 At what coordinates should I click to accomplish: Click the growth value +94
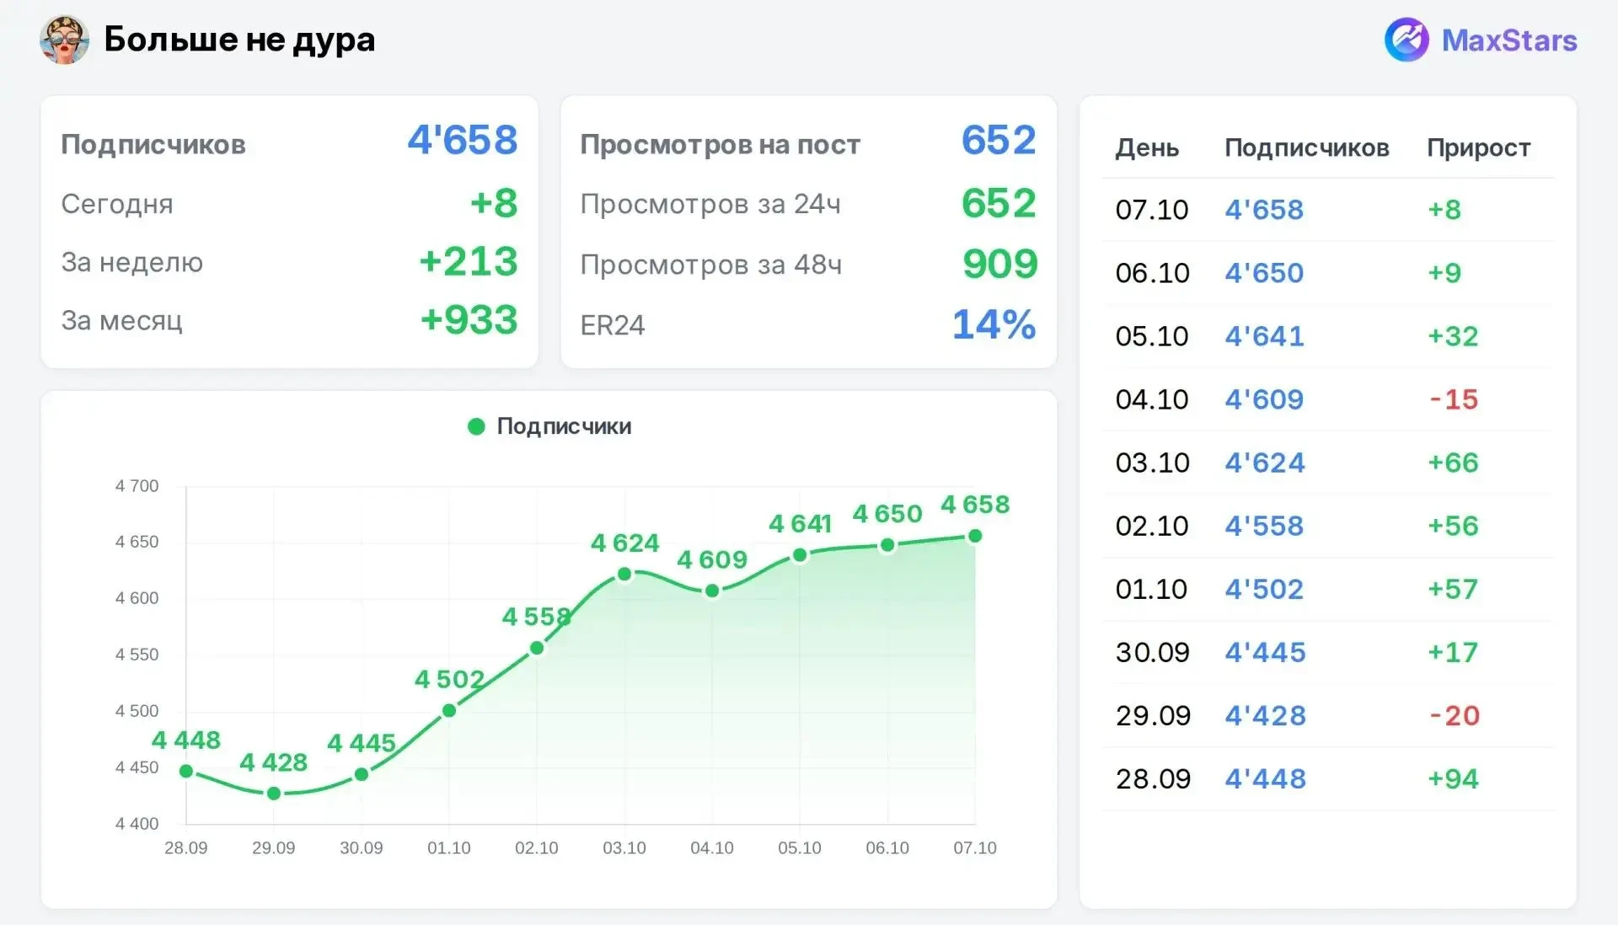(x=1453, y=778)
